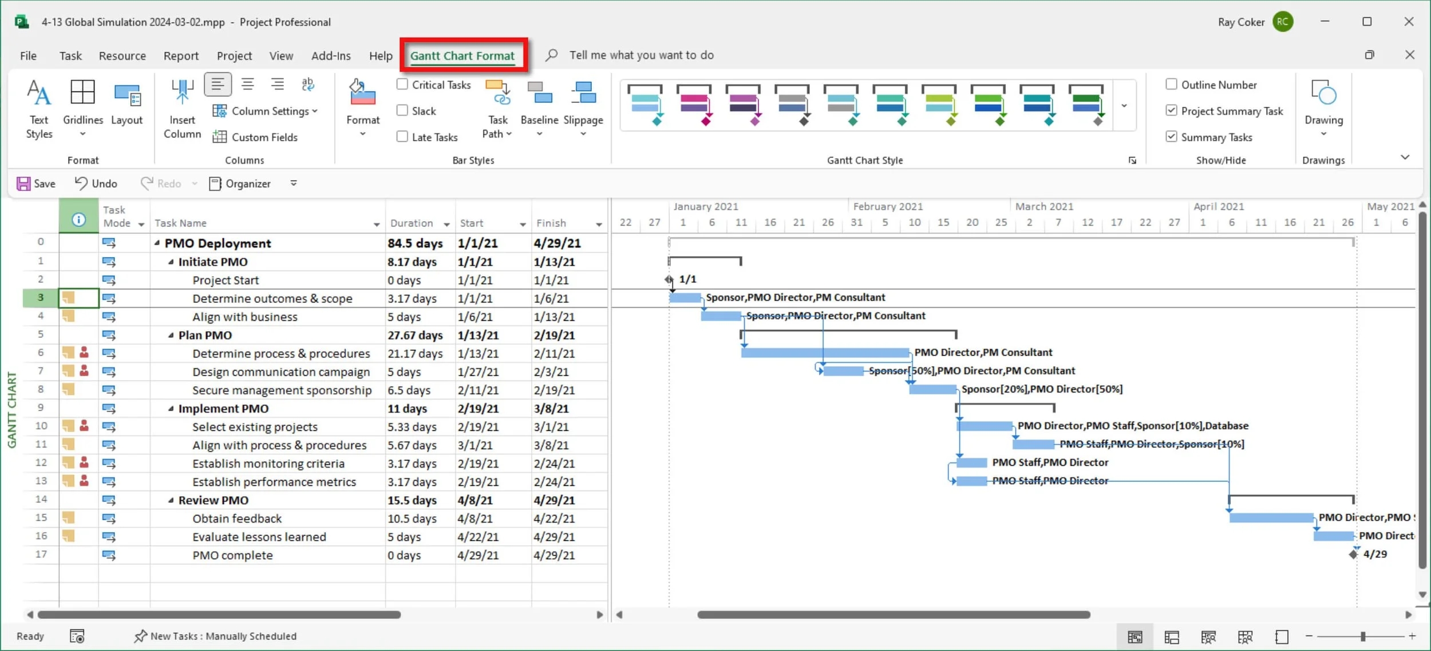Select the Task Path icon

[x=496, y=109]
